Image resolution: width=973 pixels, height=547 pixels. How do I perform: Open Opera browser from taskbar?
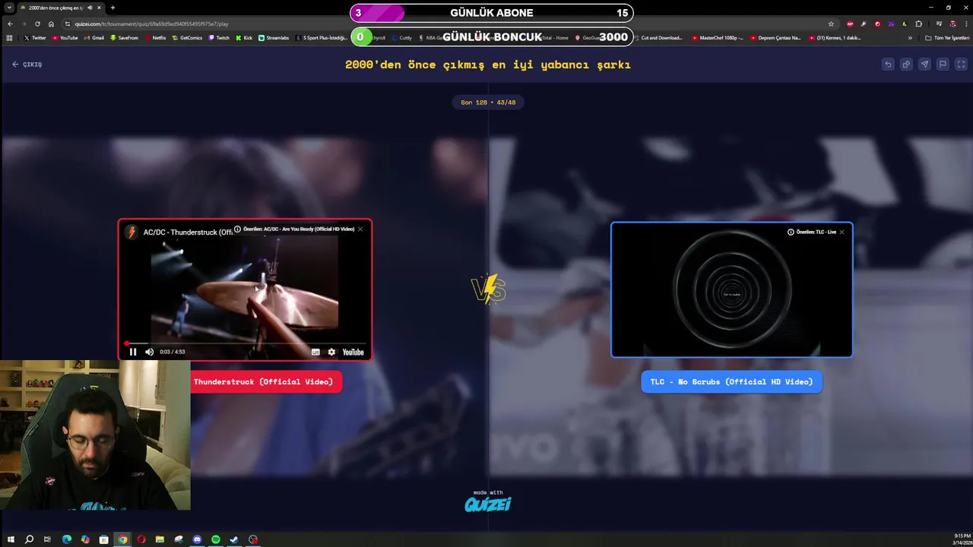click(x=141, y=539)
